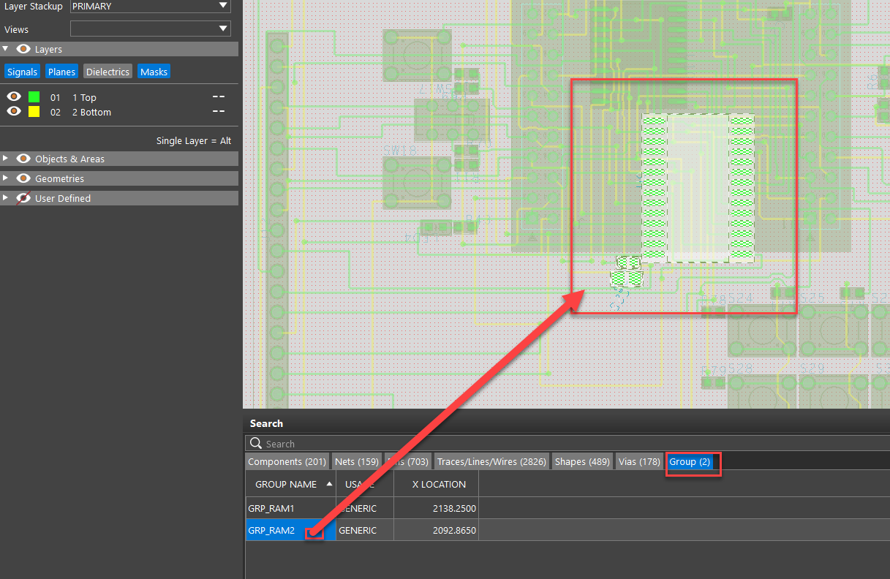The width and height of the screenshot is (890, 579).
Task: Click the green color swatch for Top layer
Action: pos(34,97)
